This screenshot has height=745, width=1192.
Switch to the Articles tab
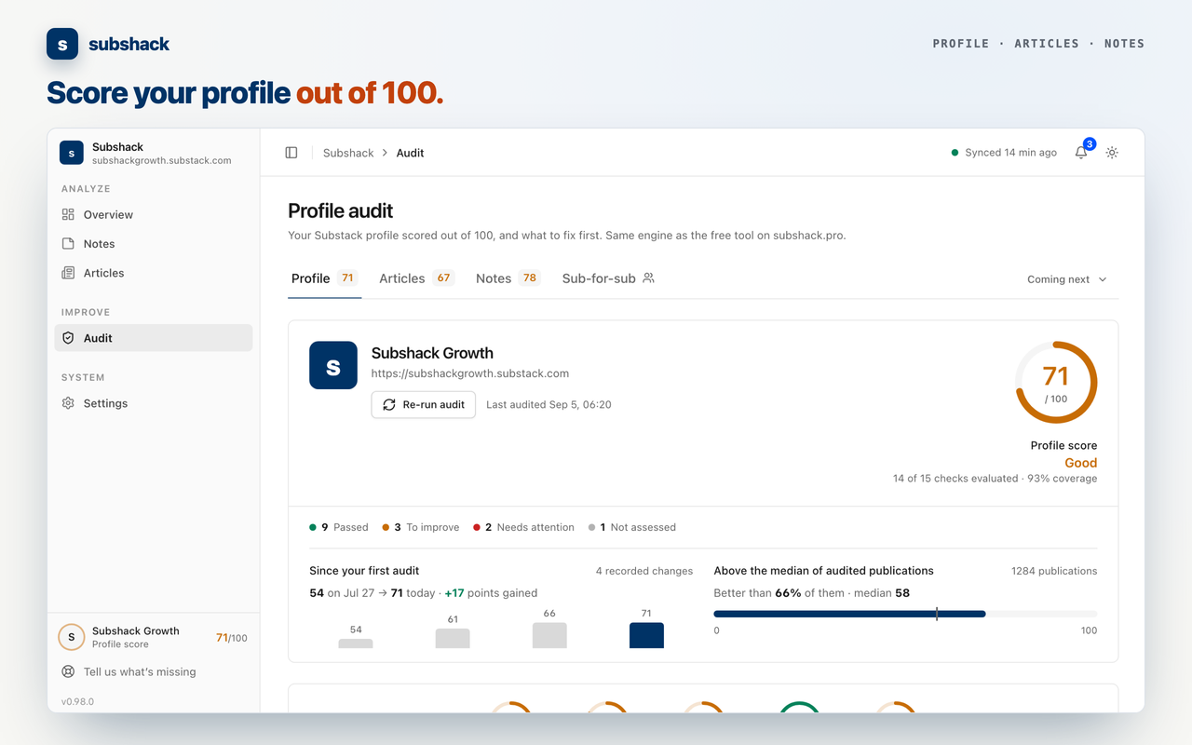click(416, 278)
